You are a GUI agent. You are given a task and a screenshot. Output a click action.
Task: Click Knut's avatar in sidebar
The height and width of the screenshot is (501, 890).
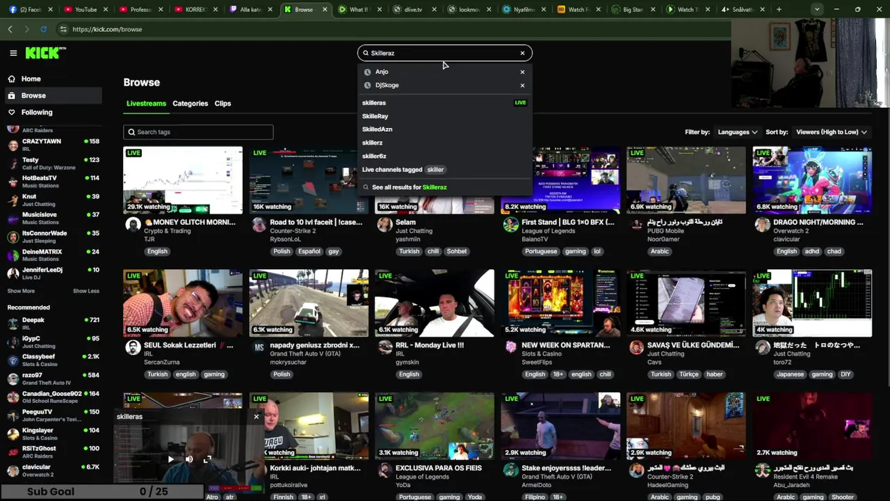pos(13,200)
